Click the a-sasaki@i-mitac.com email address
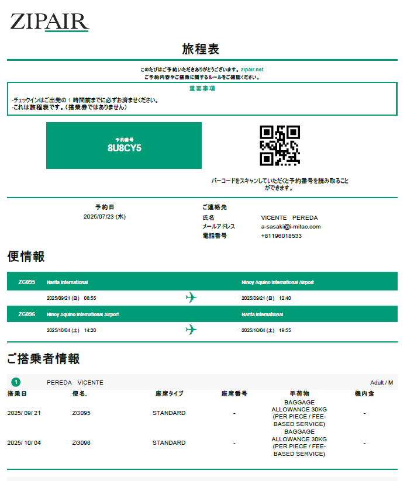 point(291,227)
